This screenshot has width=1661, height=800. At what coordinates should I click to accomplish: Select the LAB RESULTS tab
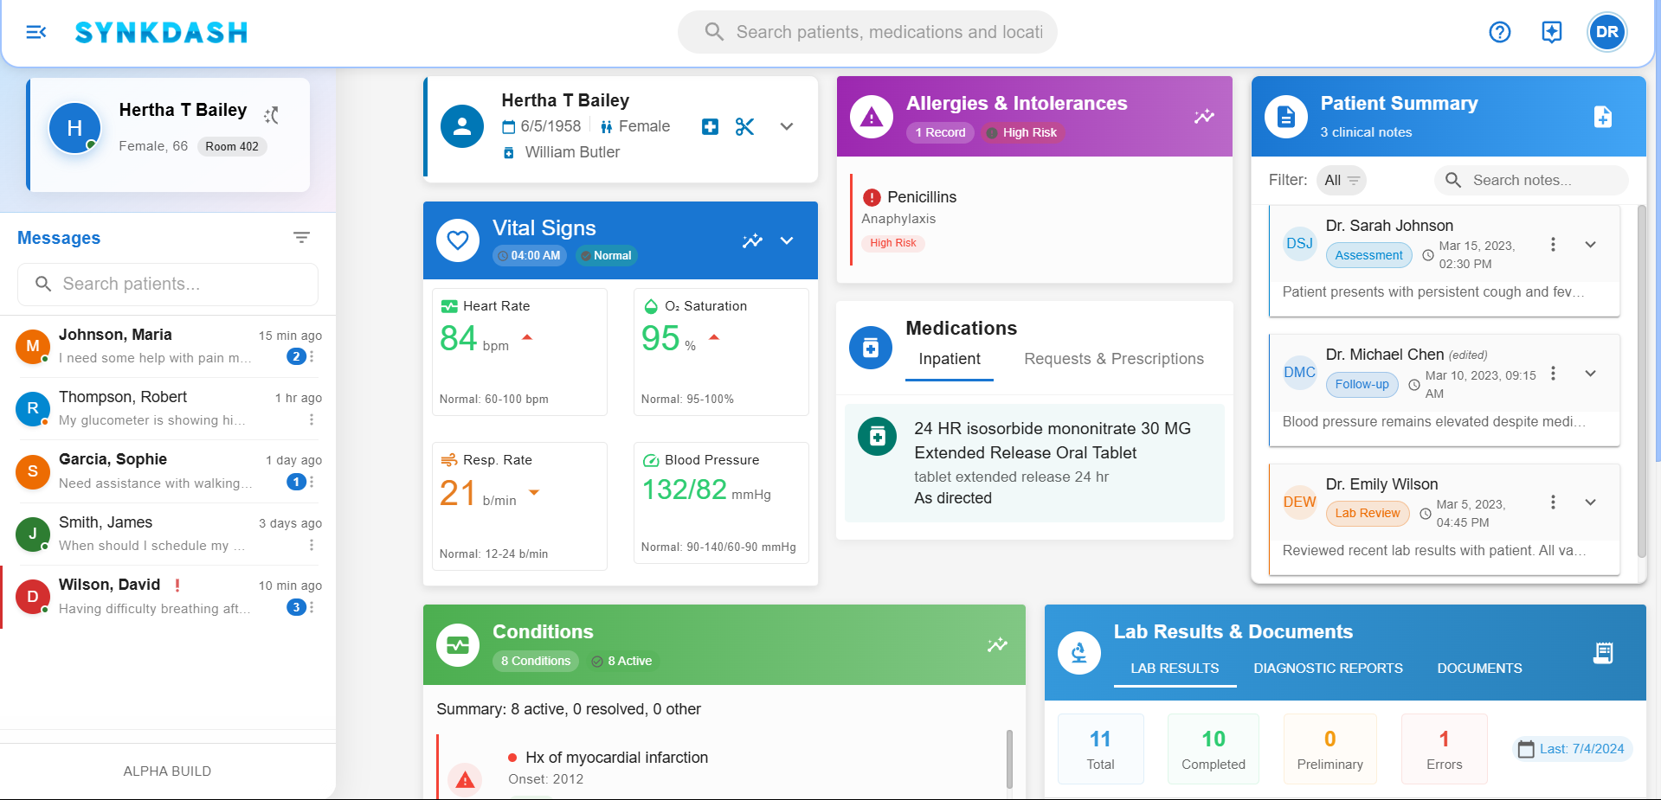pyautogui.click(x=1175, y=669)
